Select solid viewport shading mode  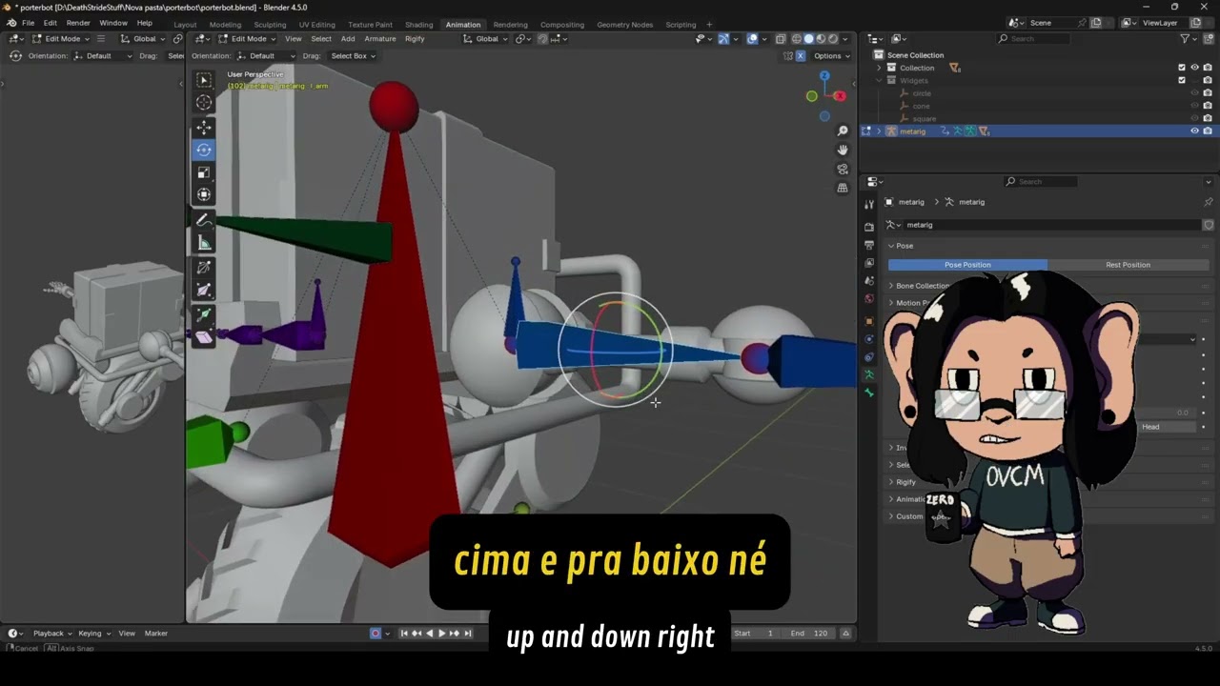(809, 39)
